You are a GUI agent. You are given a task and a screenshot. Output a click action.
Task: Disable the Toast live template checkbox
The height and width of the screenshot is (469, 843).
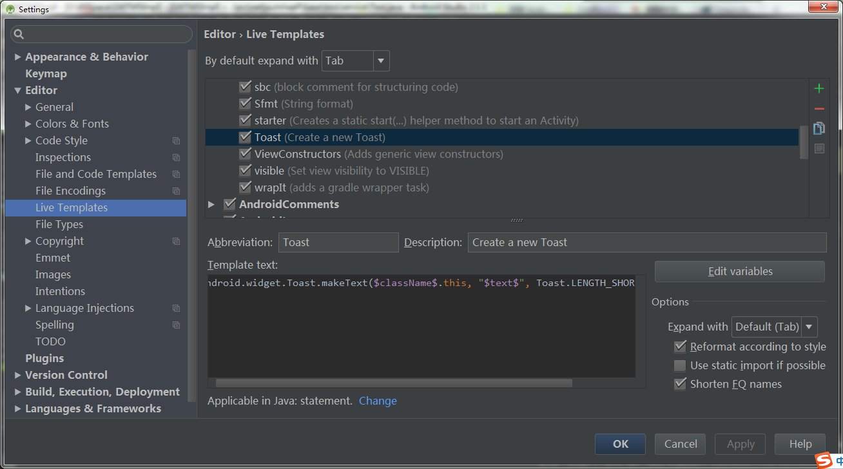point(245,137)
